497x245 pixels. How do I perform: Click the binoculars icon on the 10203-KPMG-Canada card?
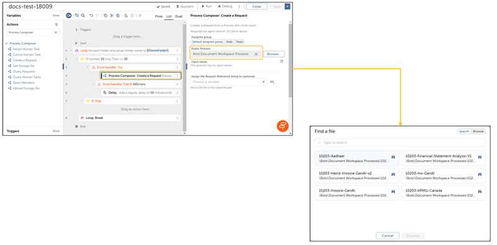[x=480, y=191]
